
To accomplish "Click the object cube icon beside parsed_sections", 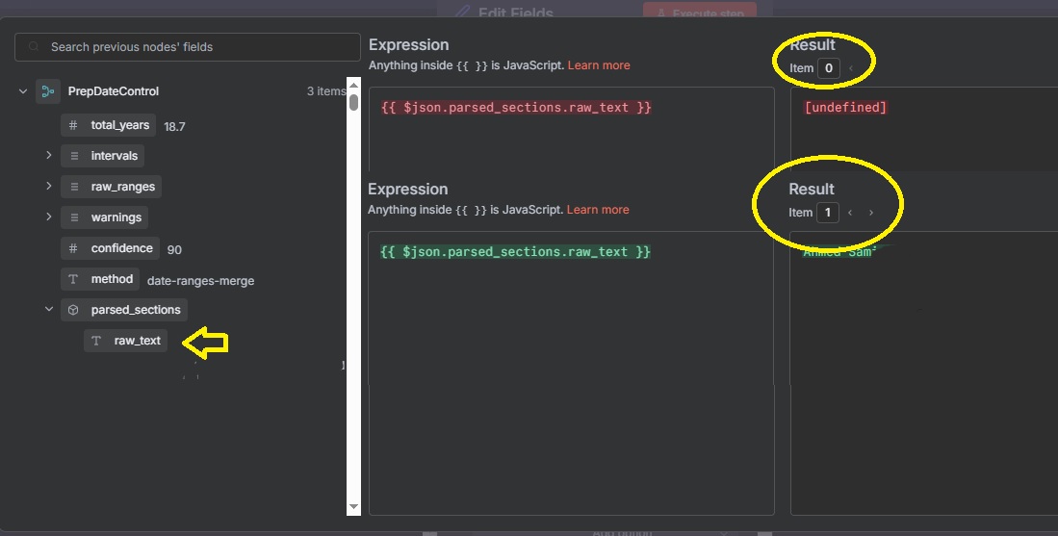I will [73, 310].
